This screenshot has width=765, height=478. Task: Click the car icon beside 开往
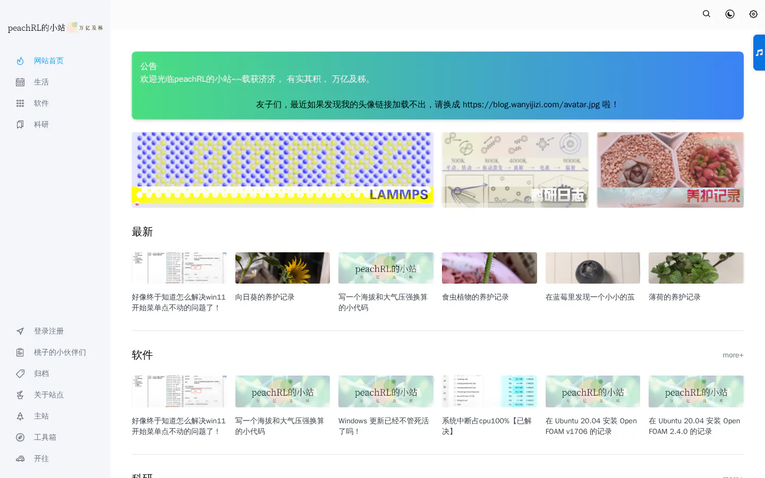20,459
